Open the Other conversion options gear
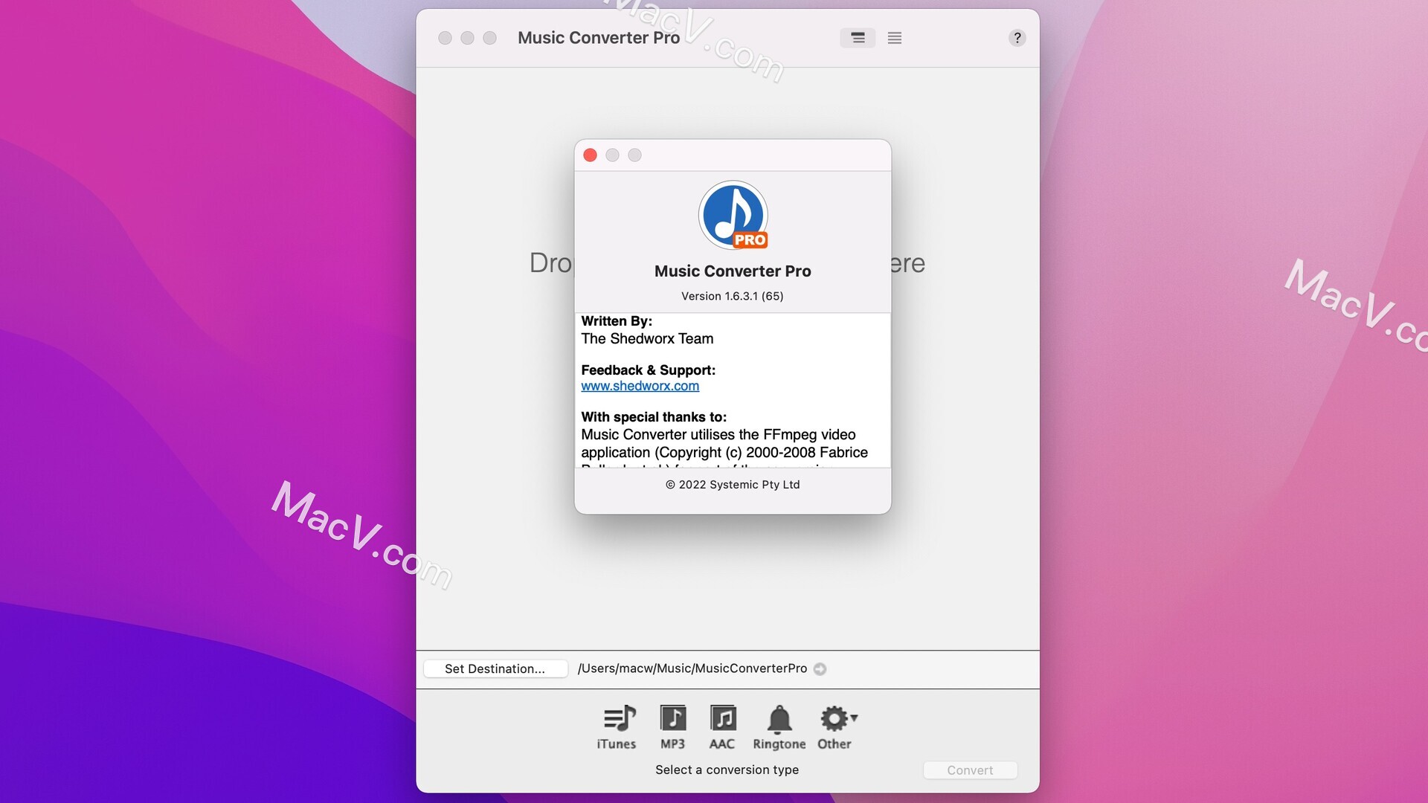This screenshot has height=803, width=1428. 836,727
